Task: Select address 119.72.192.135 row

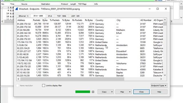Action: pos(90,63)
